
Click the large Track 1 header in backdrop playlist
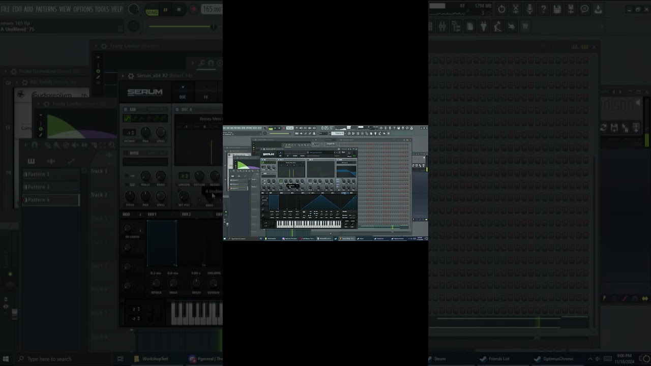click(x=99, y=171)
